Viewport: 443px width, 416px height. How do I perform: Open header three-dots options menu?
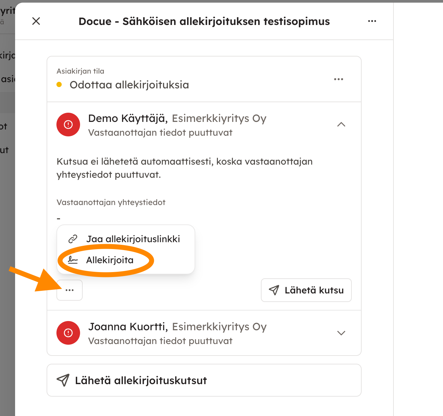(x=372, y=21)
